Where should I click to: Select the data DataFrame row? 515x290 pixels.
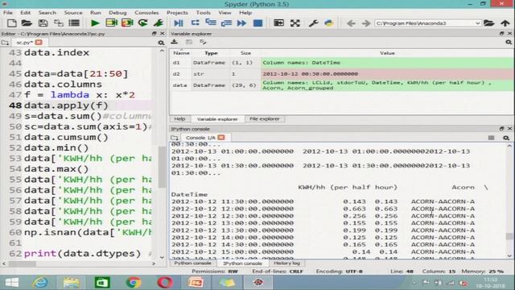click(x=342, y=85)
